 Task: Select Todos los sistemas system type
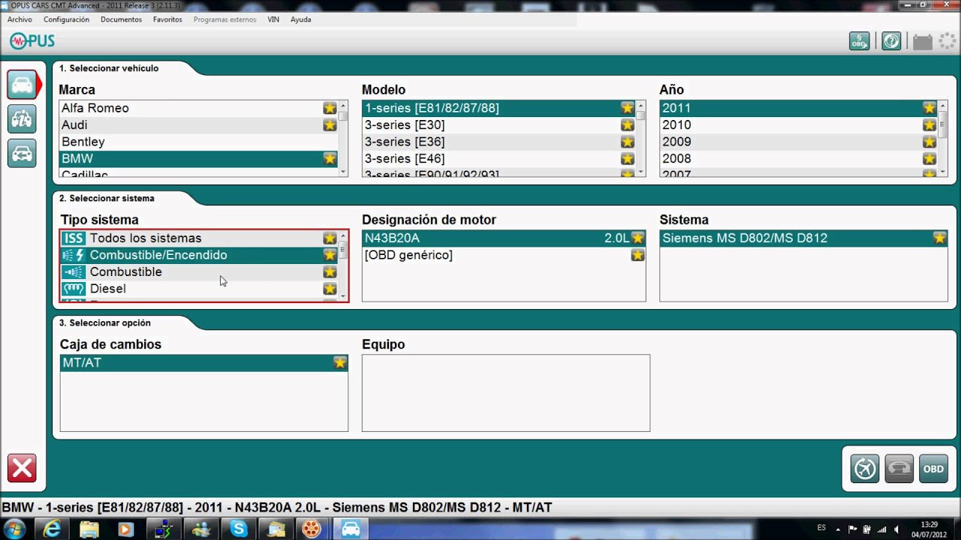199,238
